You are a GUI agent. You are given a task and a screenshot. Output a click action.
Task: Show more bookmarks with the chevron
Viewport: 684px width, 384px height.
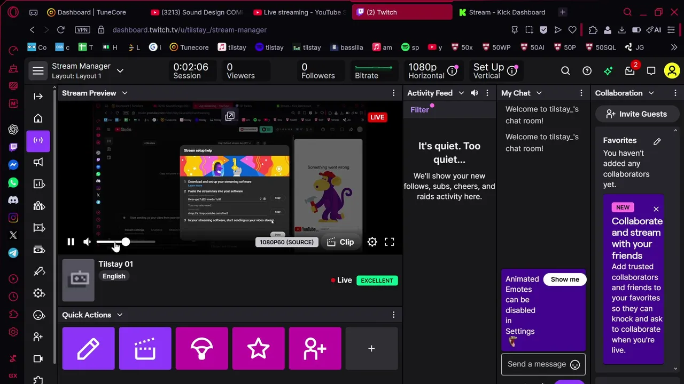[x=674, y=47]
